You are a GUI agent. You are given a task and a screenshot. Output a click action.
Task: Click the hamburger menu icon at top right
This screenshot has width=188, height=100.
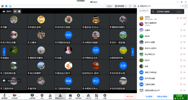coord(186,6)
